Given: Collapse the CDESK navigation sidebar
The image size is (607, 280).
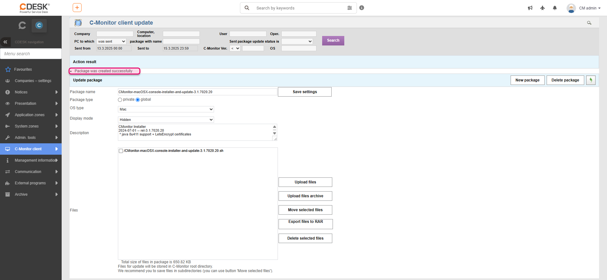Looking at the screenshot, I should pos(5,42).
